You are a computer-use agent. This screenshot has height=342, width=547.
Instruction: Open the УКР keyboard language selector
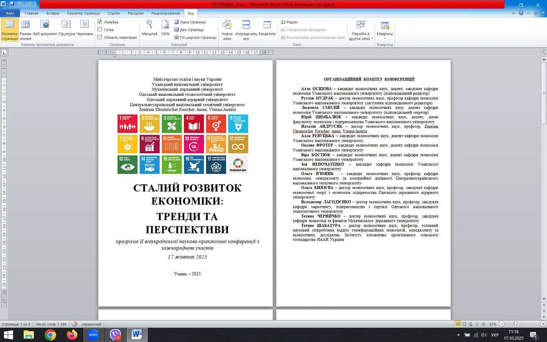coord(494,335)
